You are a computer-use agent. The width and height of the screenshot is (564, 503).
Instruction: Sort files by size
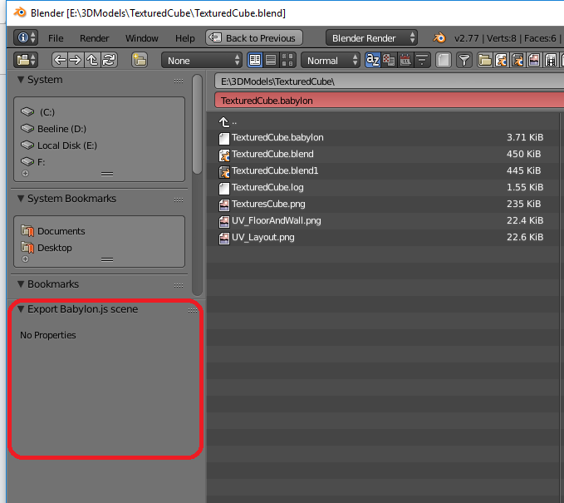pos(422,60)
